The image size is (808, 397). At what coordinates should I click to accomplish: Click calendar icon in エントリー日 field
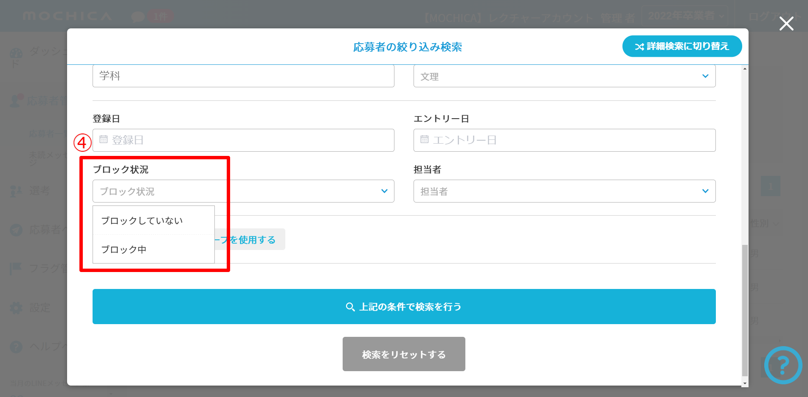pyautogui.click(x=424, y=139)
